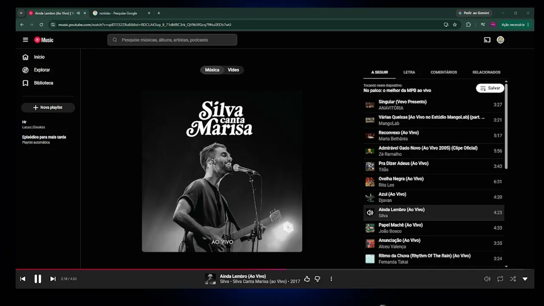
Task: Go forward in the browser
Action: tap(31, 25)
